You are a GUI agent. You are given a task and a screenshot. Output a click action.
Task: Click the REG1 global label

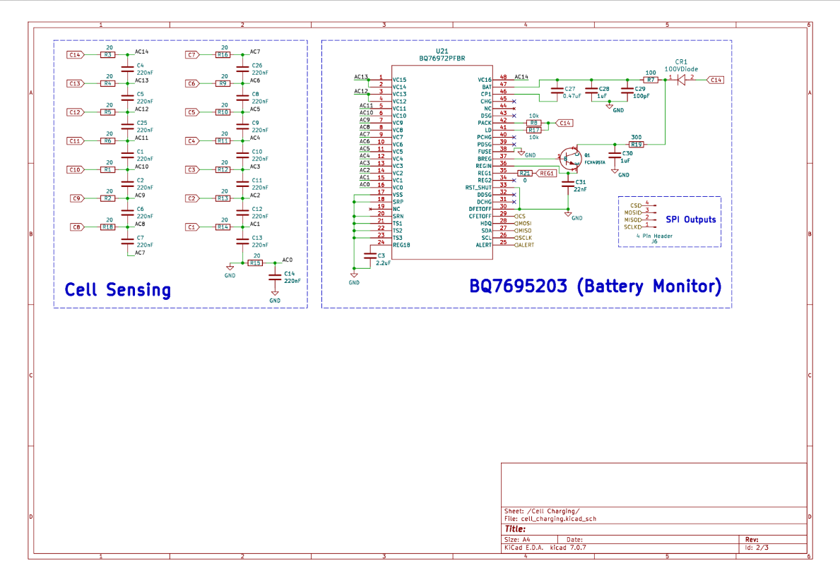point(546,174)
